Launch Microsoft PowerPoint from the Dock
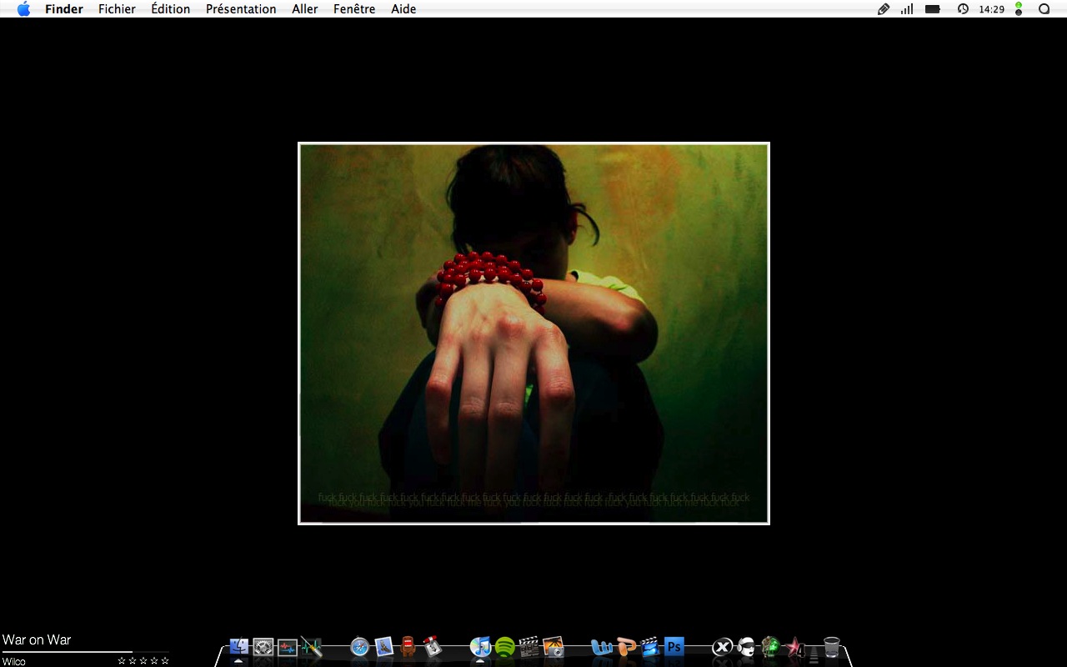 [626, 647]
